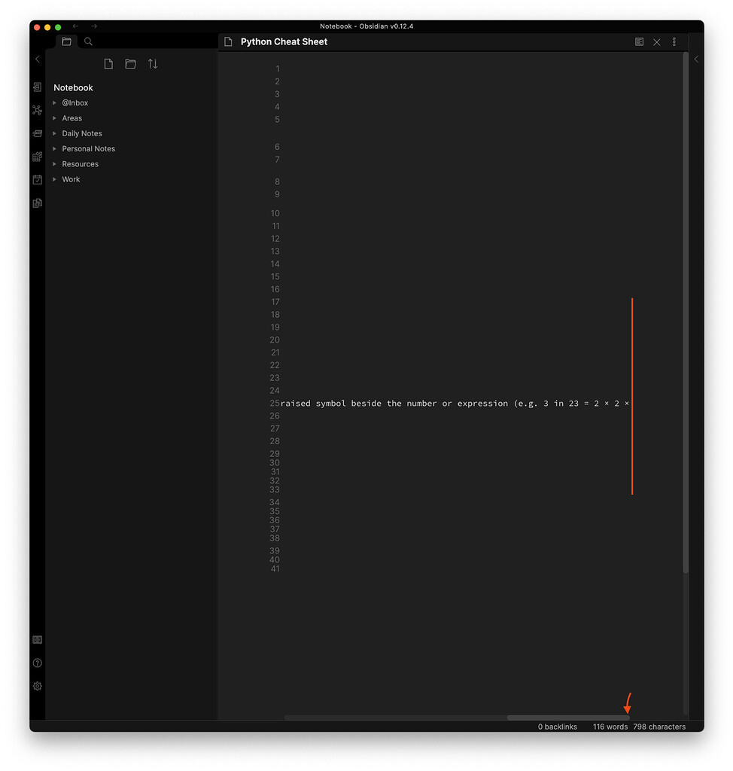The width and height of the screenshot is (733, 771).
Task: Switch to the File Explorer tab
Action: pos(66,41)
